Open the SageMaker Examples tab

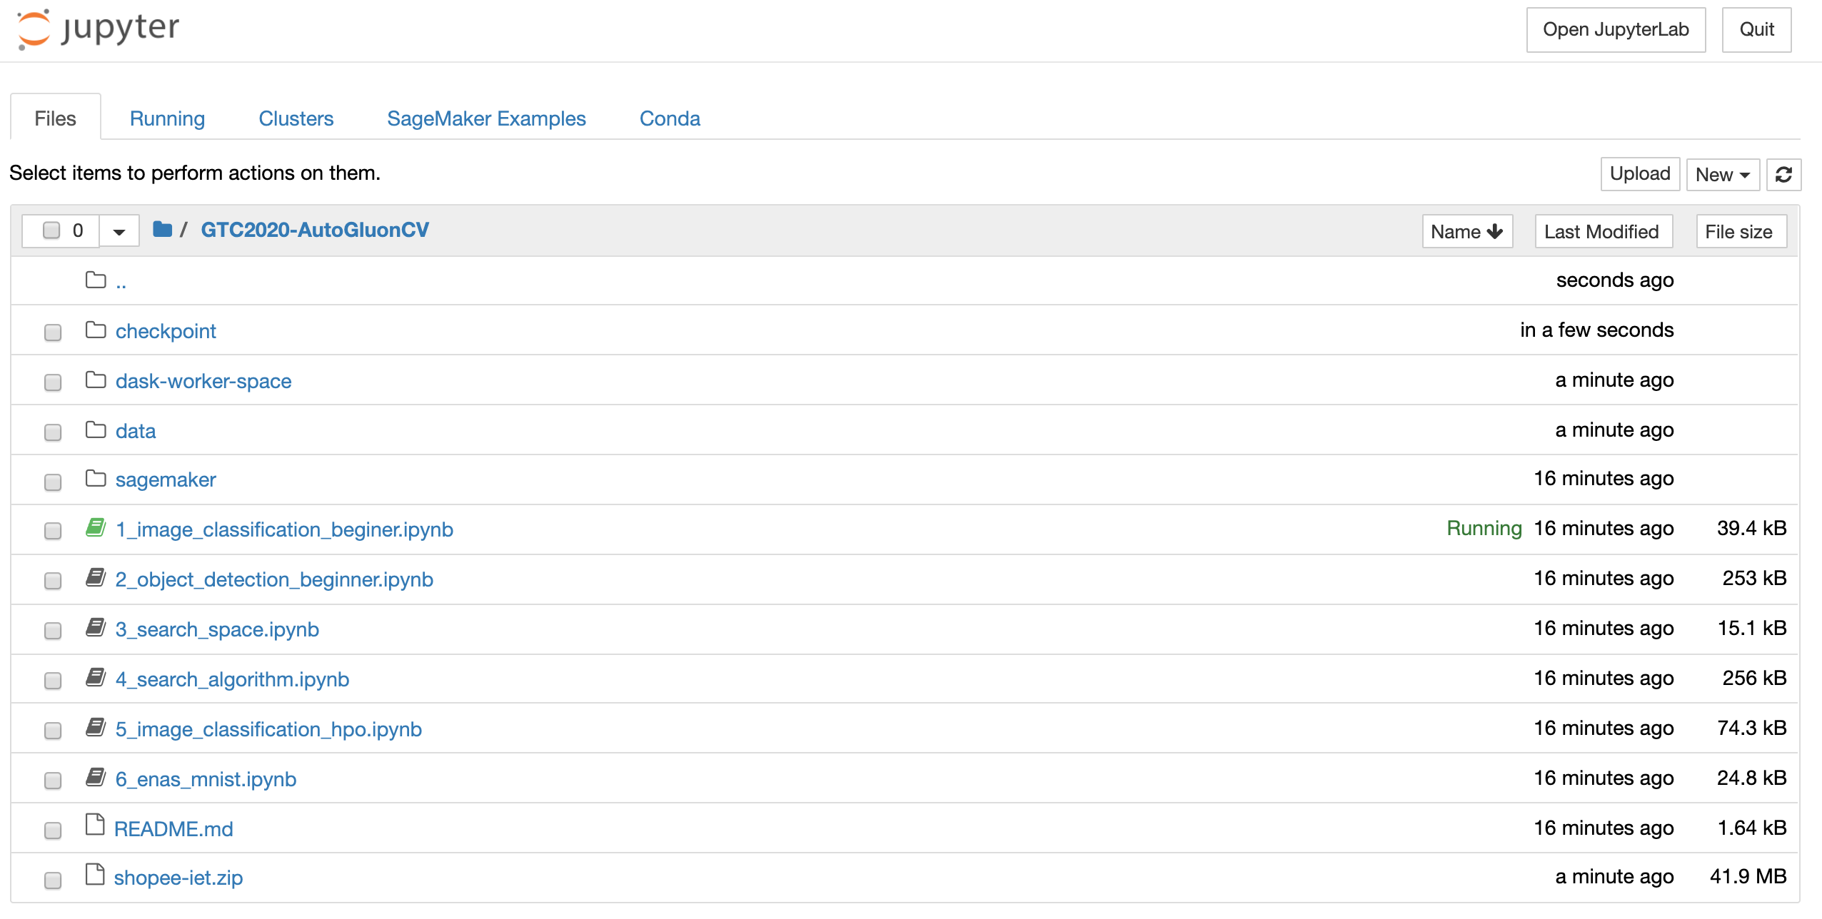pos(486,118)
